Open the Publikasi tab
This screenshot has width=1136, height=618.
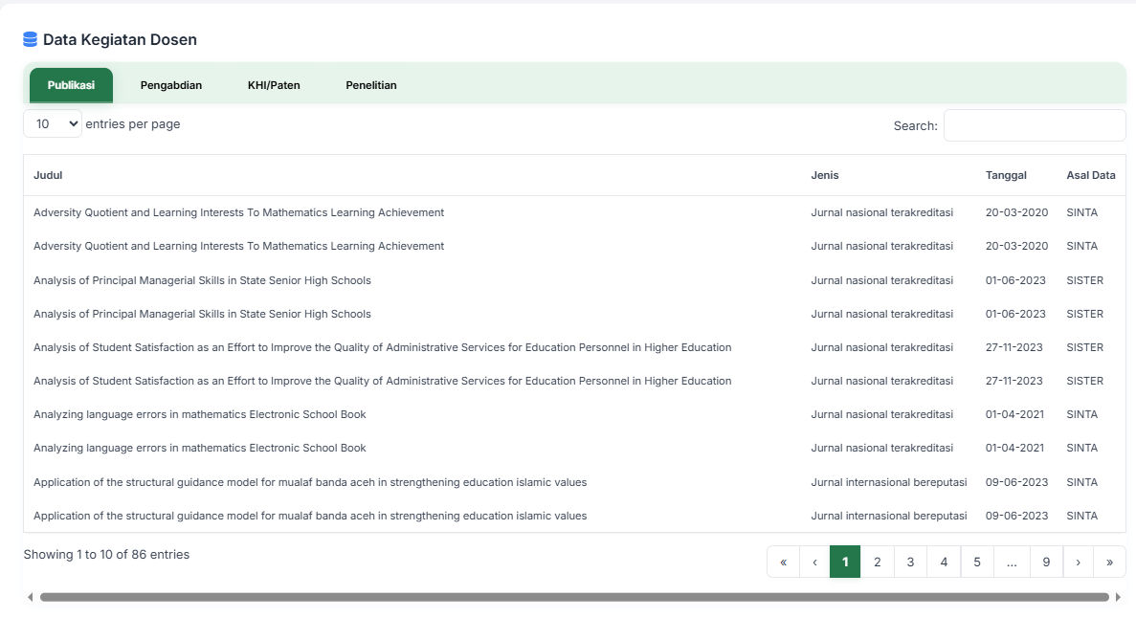(x=71, y=85)
